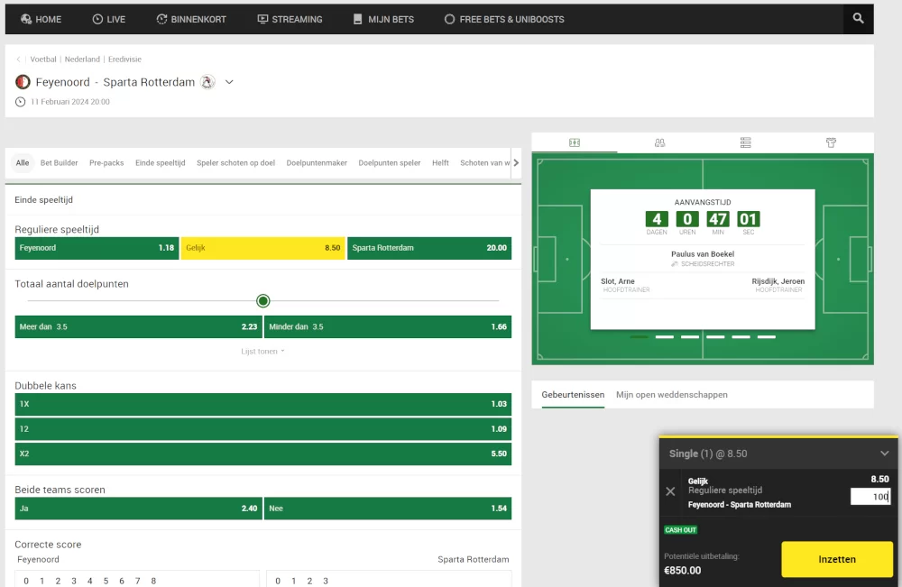Bet on Feyenoord at 1.18
The width and height of the screenshot is (902, 587).
click(97, 248)
